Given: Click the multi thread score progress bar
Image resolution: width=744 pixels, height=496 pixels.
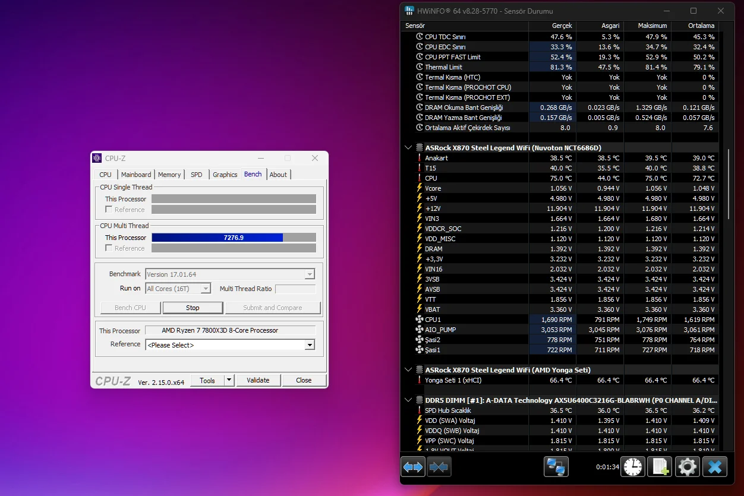Looking at the screenshot, I should (x=234, y=238).
